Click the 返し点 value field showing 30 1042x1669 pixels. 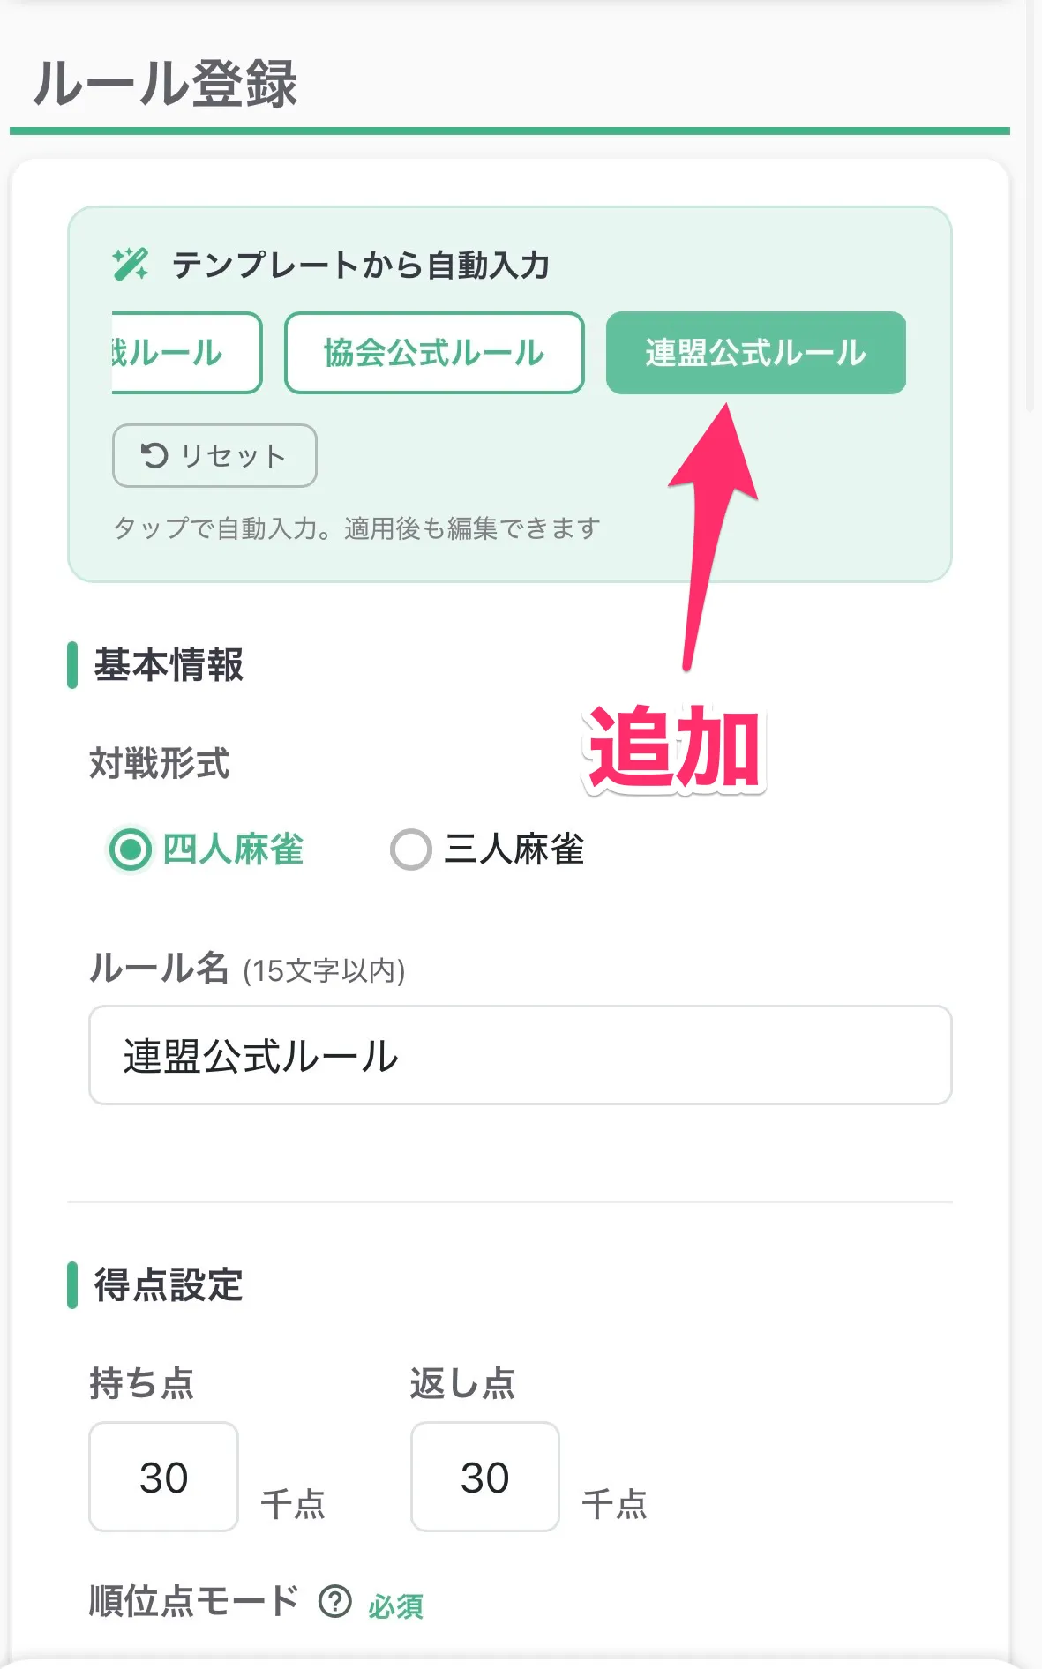click(x=484, y=1476)
